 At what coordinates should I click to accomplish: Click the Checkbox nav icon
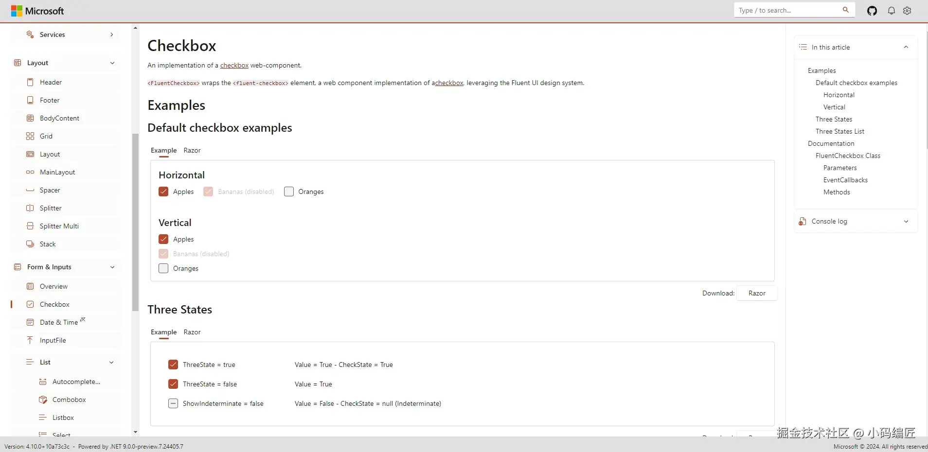pos(30,304)
